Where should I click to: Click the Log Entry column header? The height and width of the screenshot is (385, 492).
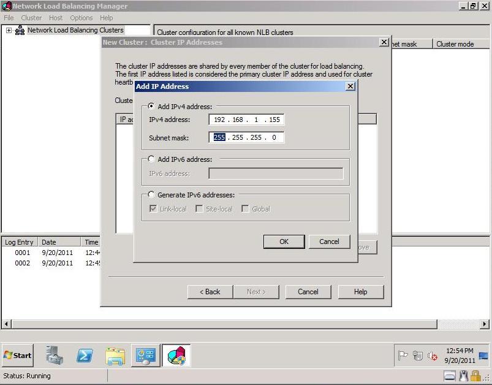pos(20,242)
